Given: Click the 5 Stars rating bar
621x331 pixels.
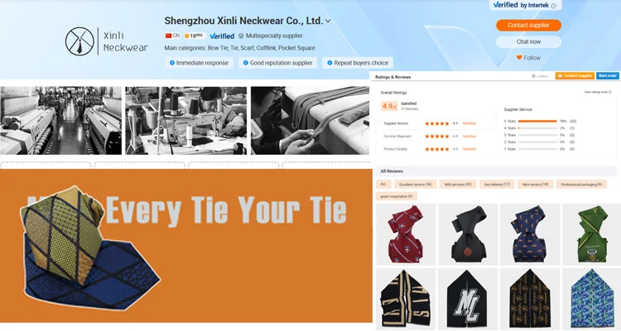Looking at the screenshot, I should [x=537, y=121].
